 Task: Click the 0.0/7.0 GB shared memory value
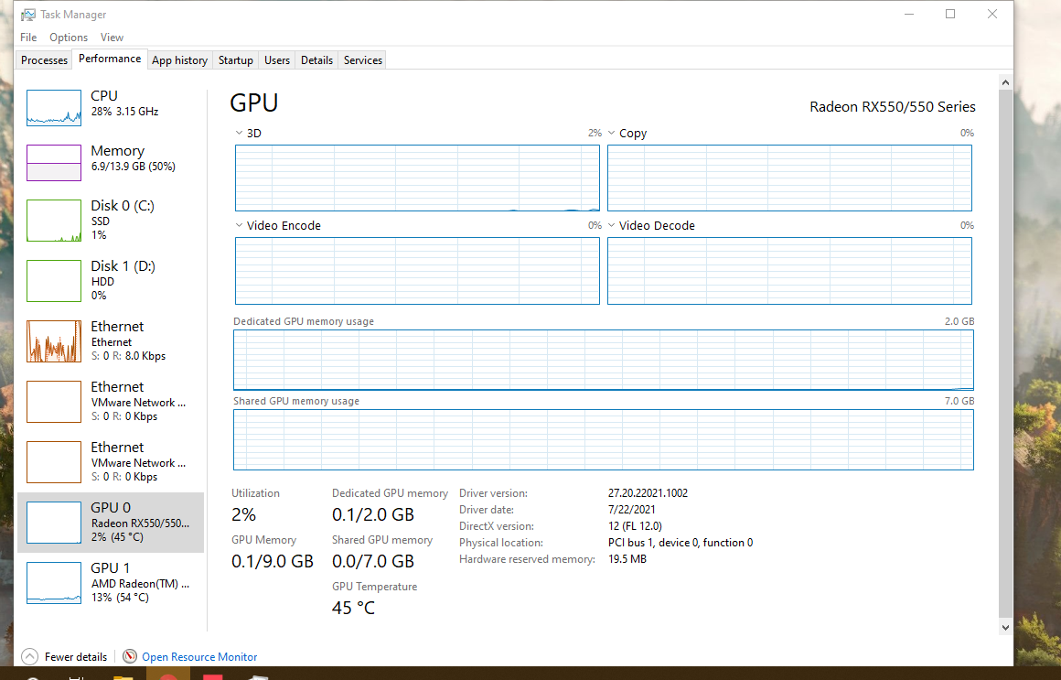[x=373, y=561]
